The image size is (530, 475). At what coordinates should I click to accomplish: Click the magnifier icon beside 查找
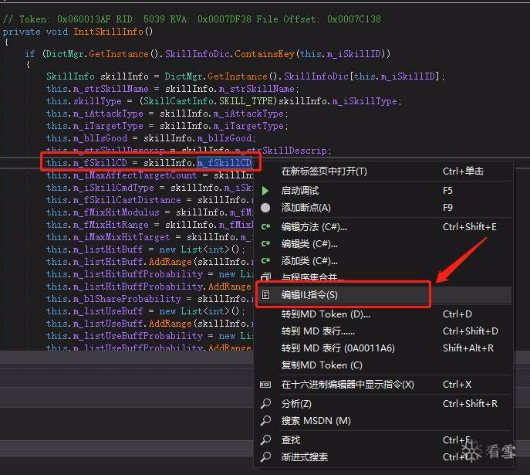pos(265,439)
